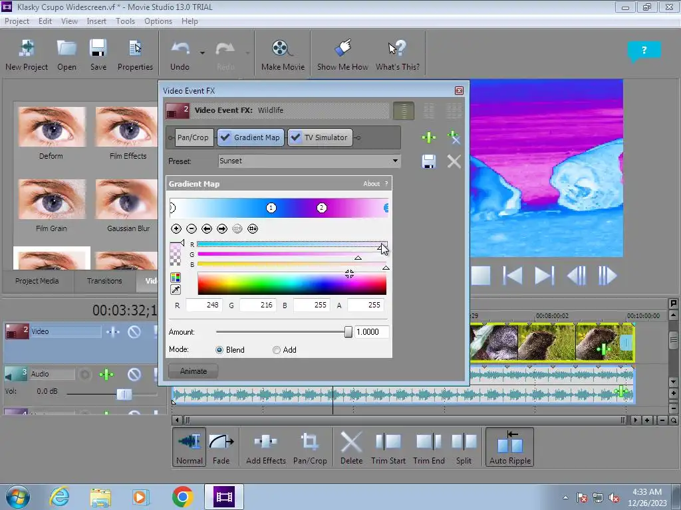Open the Pan/Crop chain button
This screenshot has height=510, width=681.
click(x=193, y=137)
